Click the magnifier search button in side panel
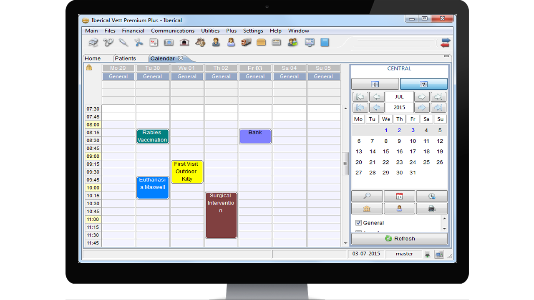This screenshot has width=534, height=300. tap(367, 196)
